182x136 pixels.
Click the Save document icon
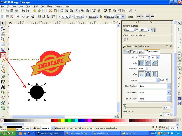(12, 11)
